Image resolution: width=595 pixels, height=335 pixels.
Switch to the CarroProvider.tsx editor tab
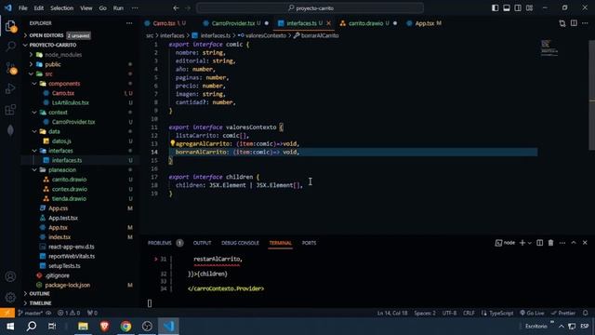[233, 23]
